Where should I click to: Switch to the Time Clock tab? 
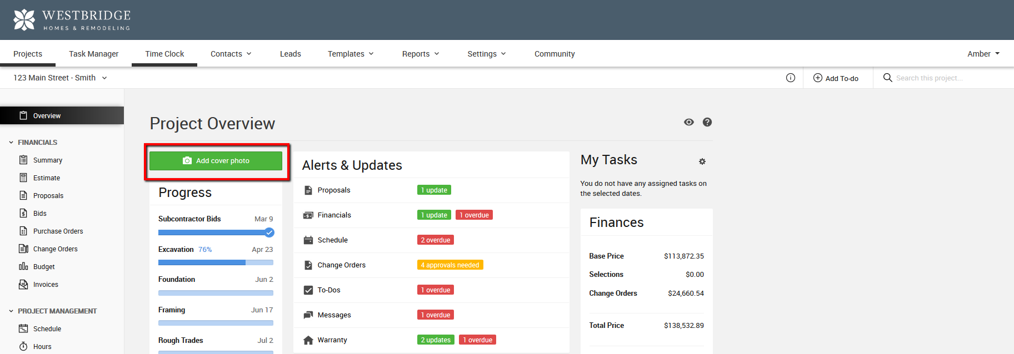[x=164, y=54]
